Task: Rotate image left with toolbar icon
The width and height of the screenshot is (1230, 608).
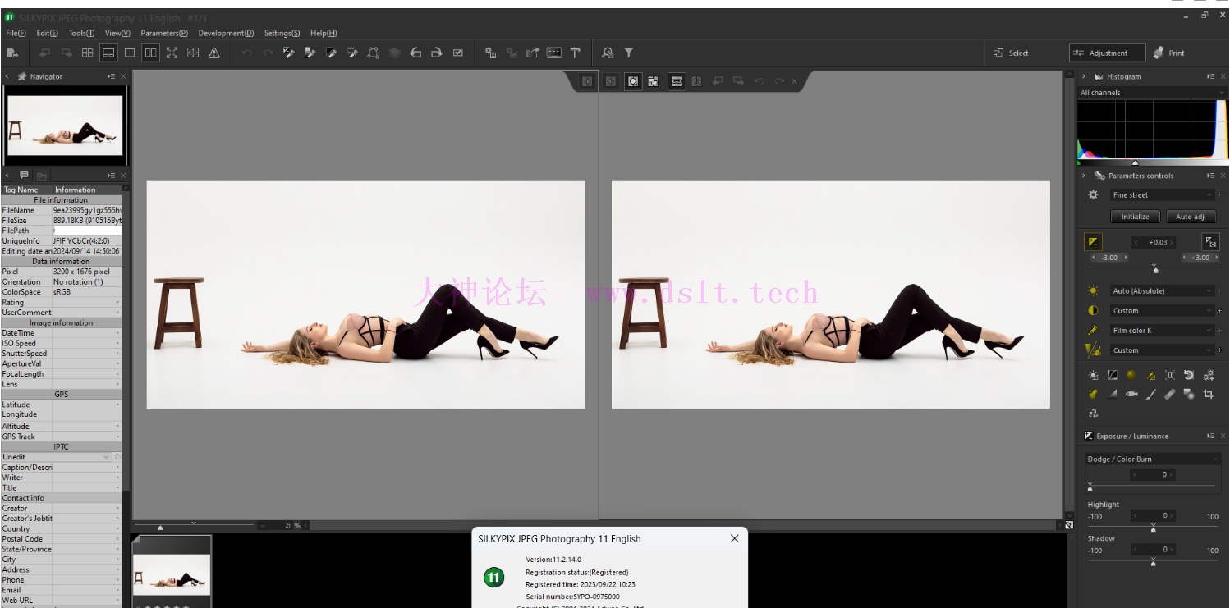Action: click(x=415, y=53)
